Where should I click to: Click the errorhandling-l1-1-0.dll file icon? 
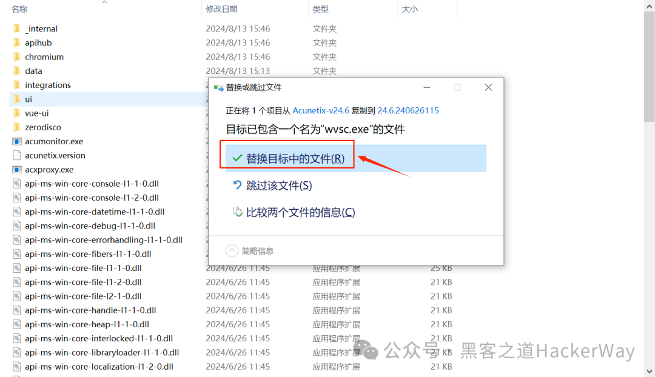[17, 240]
